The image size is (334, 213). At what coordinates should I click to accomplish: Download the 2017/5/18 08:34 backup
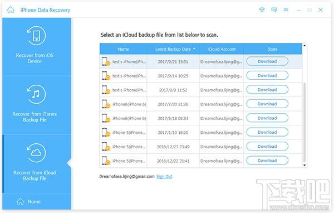pyautogui.click(x=267, y=118)
